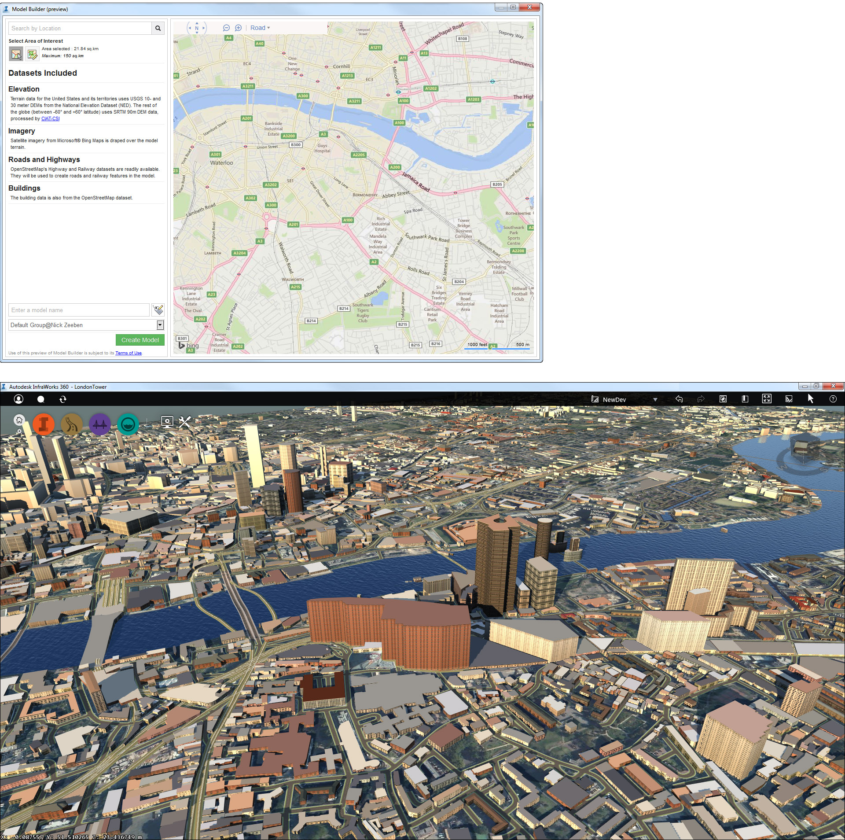The width and height of the screenshot is (845, 840).
Task: Maximize the Model Builder window
Action: (x=513, y=7)
